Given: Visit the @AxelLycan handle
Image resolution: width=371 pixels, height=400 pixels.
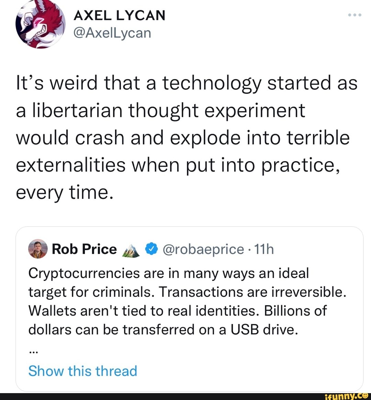Looking at the screenshot, I should tap(112, 33).
